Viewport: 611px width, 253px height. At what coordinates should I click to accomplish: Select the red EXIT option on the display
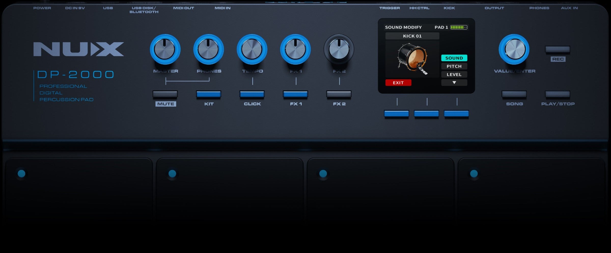point(398,83)
